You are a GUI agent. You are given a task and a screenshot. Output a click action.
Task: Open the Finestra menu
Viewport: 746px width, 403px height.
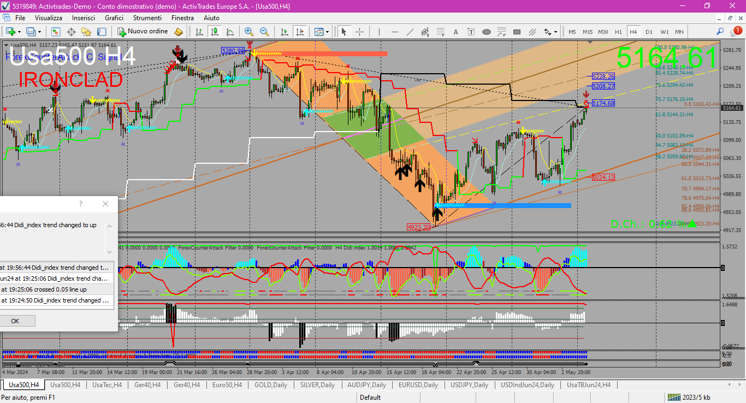click(x=182, y=18)
